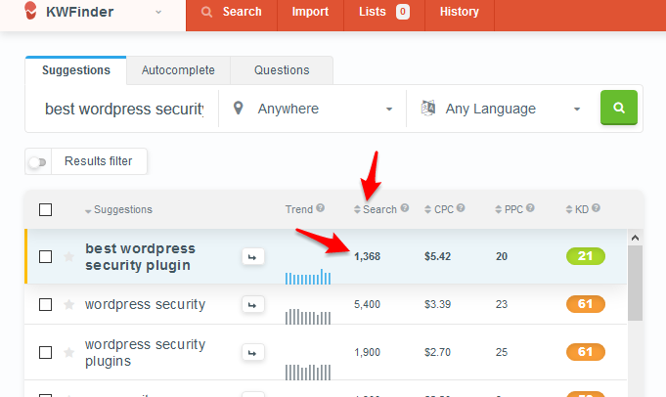Open the Any Language dropdown
Screen dimensions: 666x397
pos(501,109)
